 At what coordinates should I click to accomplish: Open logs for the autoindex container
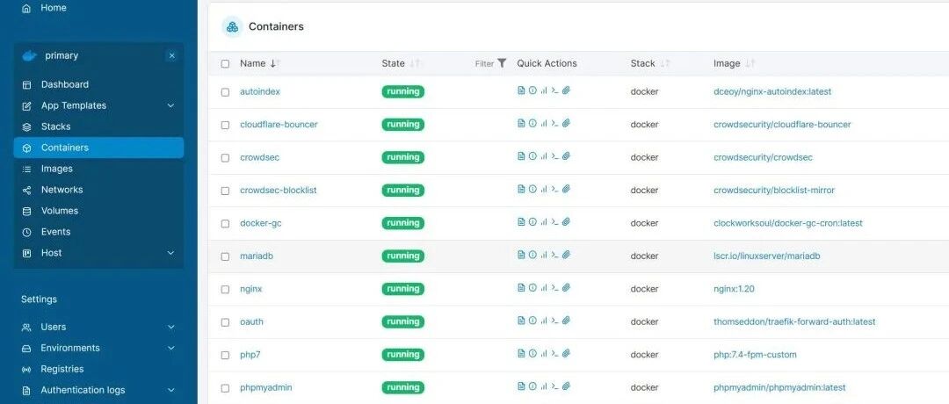521,90
